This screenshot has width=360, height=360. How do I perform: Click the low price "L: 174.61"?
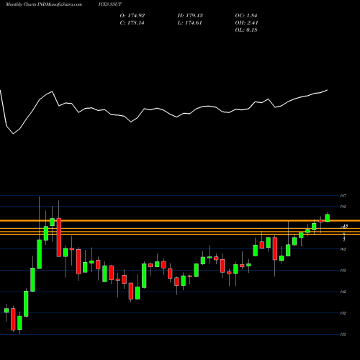pos(189,22)
